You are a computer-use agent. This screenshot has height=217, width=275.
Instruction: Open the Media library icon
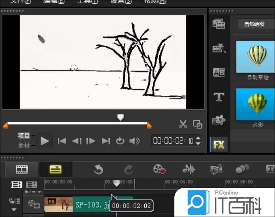point(219,24)
